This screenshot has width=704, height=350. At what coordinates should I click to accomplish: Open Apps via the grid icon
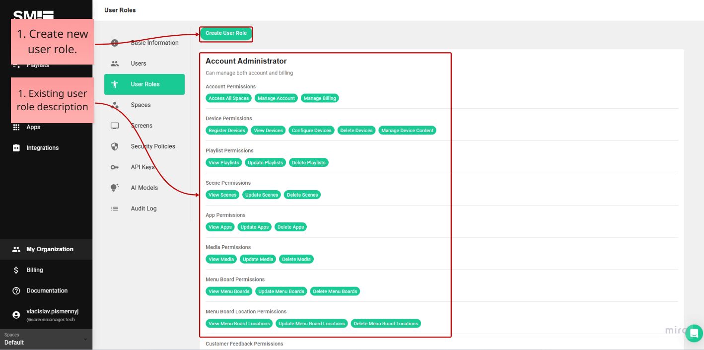[16, 127]
